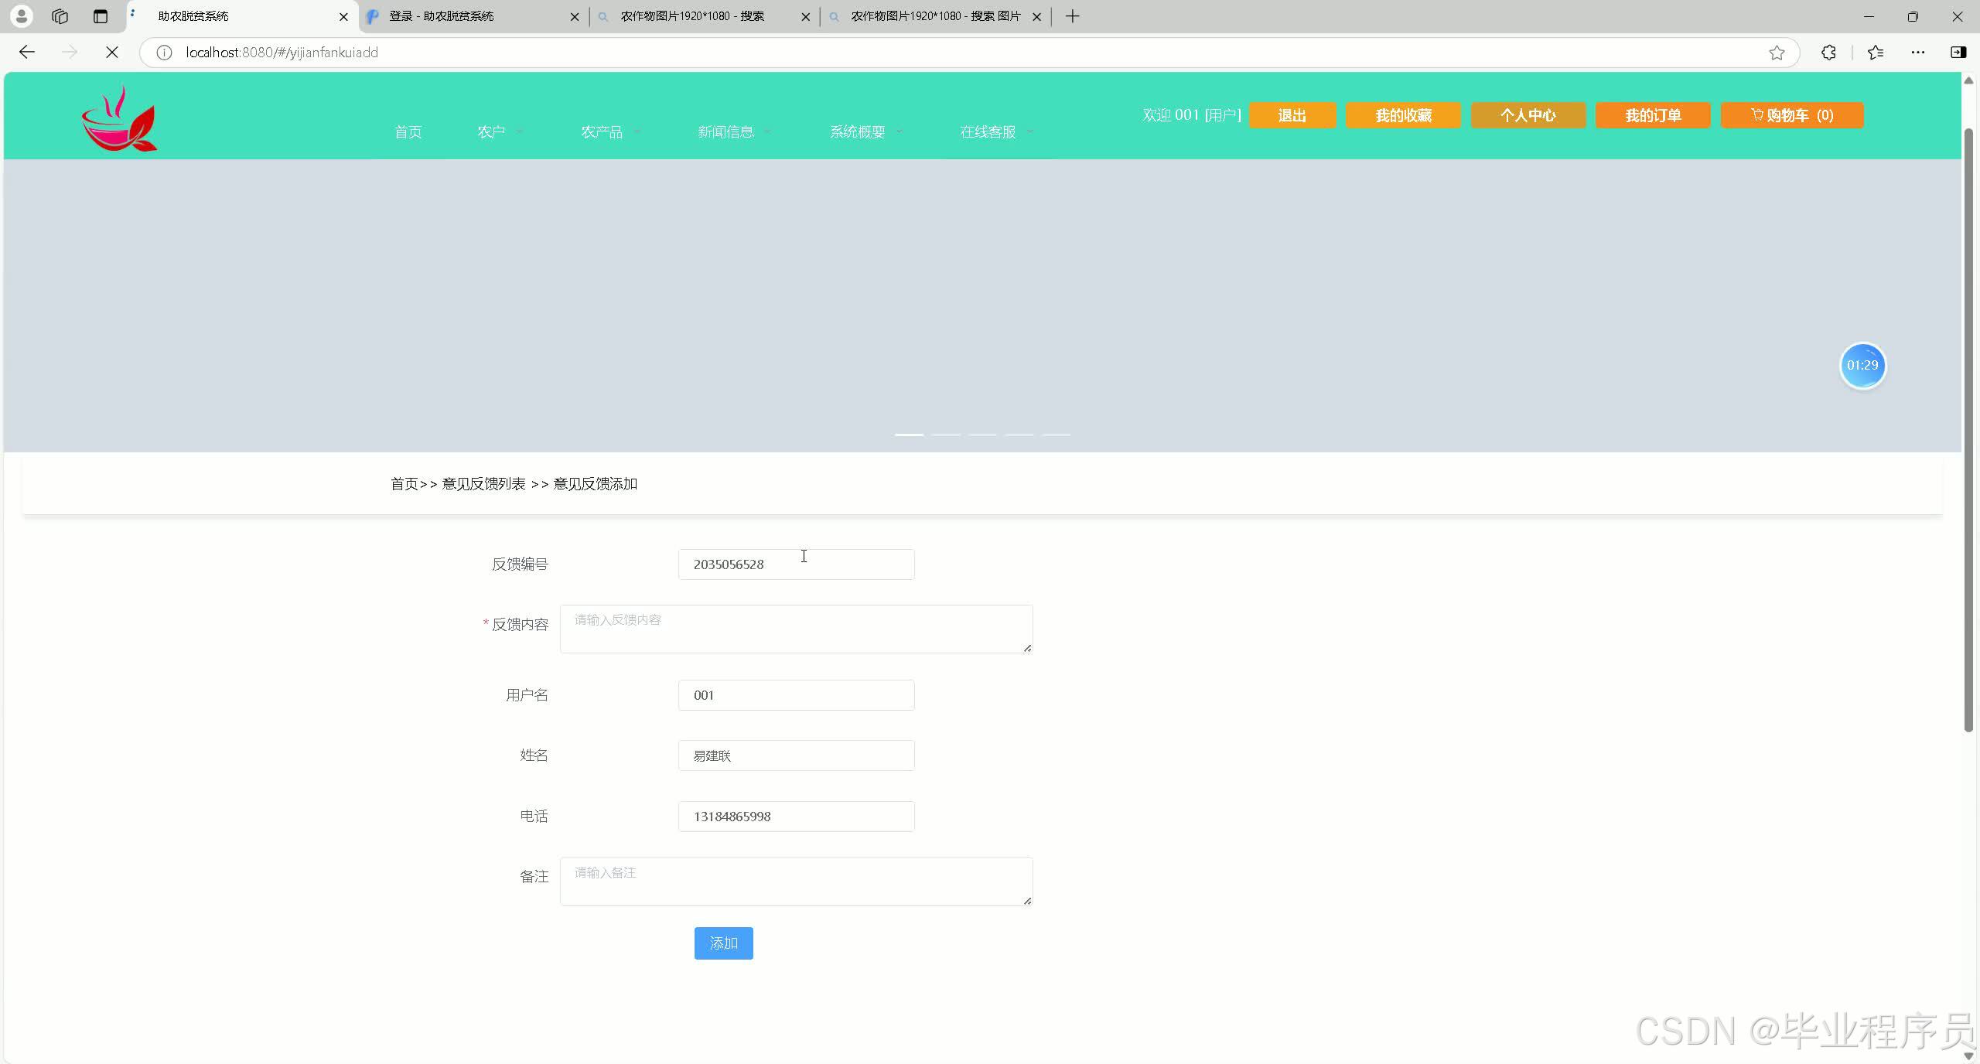
Task: Focus the 反馈内容 textarea
Action: pos(796,629)
